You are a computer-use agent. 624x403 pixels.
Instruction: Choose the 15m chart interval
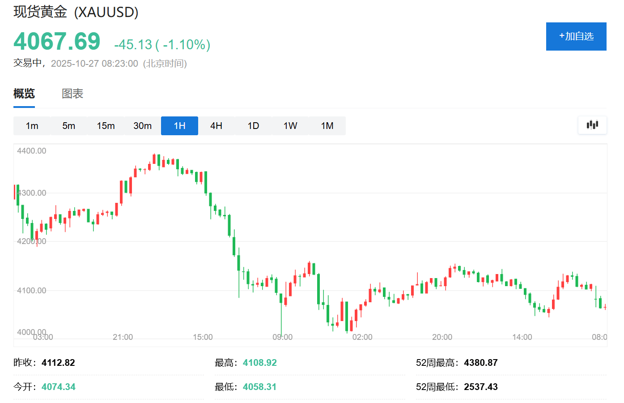pos(106,126)
